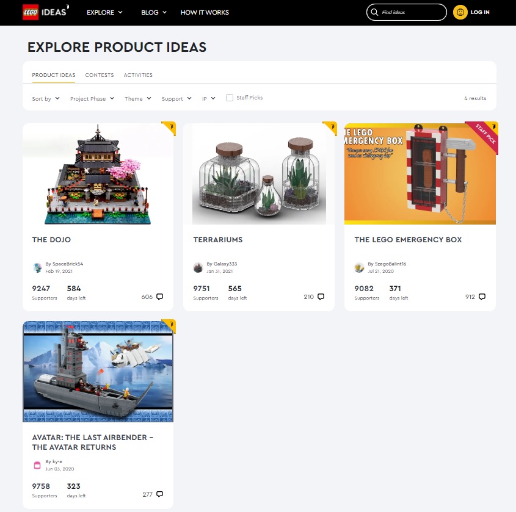Screen dimensions: 516x512
Task: Click the 210 comment count
Action: tap(308, 297)
